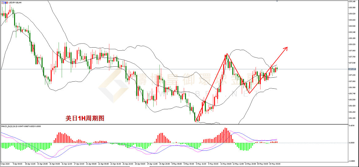The image size is (359, 167).
Task: Click the 0.4290 MACD scale value
Action: point(352,126)
